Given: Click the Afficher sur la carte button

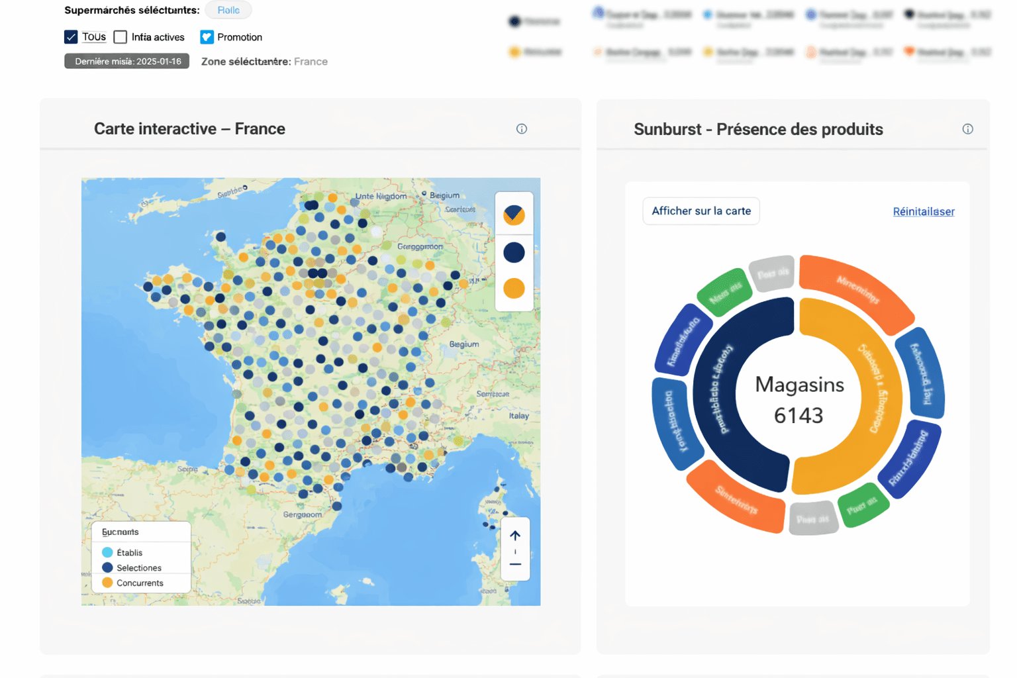Looking at the screenshot, I should (701, 211).
